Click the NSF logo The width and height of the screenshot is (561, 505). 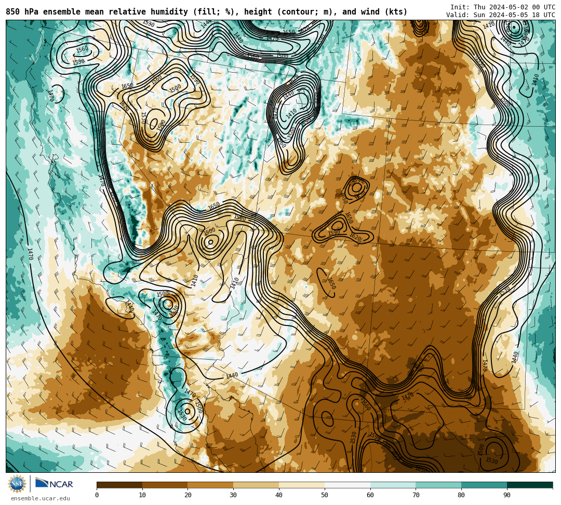17,484
